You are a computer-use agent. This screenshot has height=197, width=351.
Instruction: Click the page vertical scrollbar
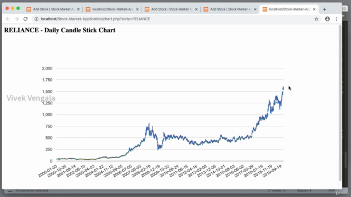[x=340, y=103]
